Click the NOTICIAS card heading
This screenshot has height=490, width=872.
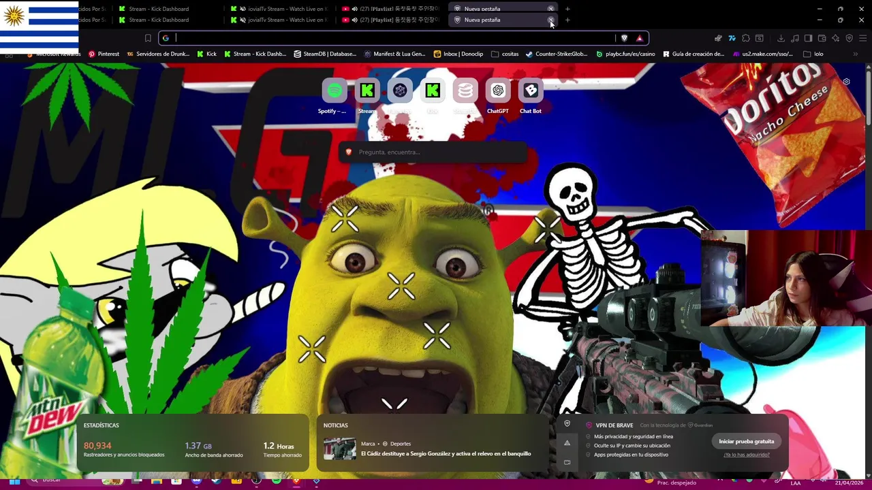(x=335, y=425)
